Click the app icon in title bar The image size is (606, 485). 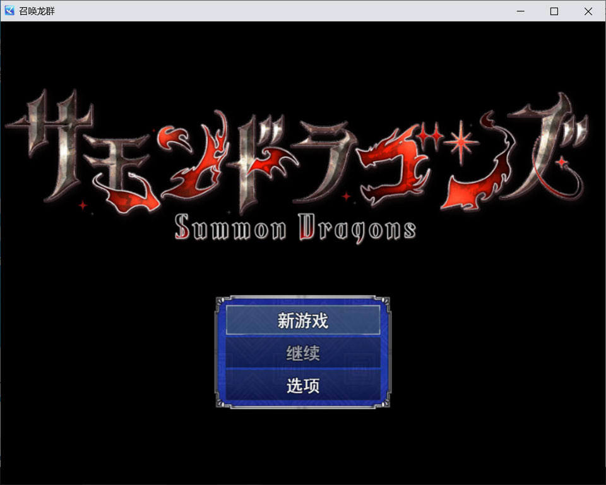[9, 11]
